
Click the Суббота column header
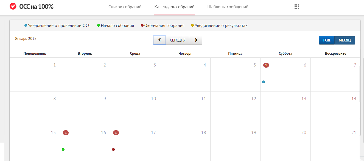285,54
